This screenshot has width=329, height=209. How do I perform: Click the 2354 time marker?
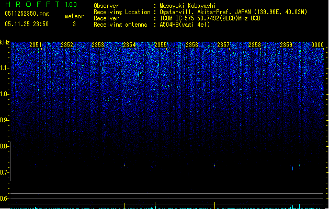[x=130, y=45]
